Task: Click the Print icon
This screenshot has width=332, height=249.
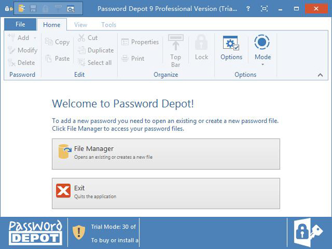Action: click(124, 59)
